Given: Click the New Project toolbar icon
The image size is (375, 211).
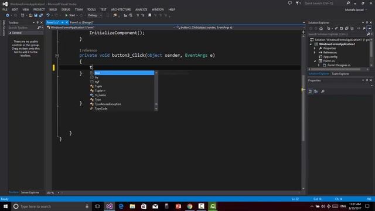Looking at the screenshot, I should pyautogui.click(x=22, y=15).
